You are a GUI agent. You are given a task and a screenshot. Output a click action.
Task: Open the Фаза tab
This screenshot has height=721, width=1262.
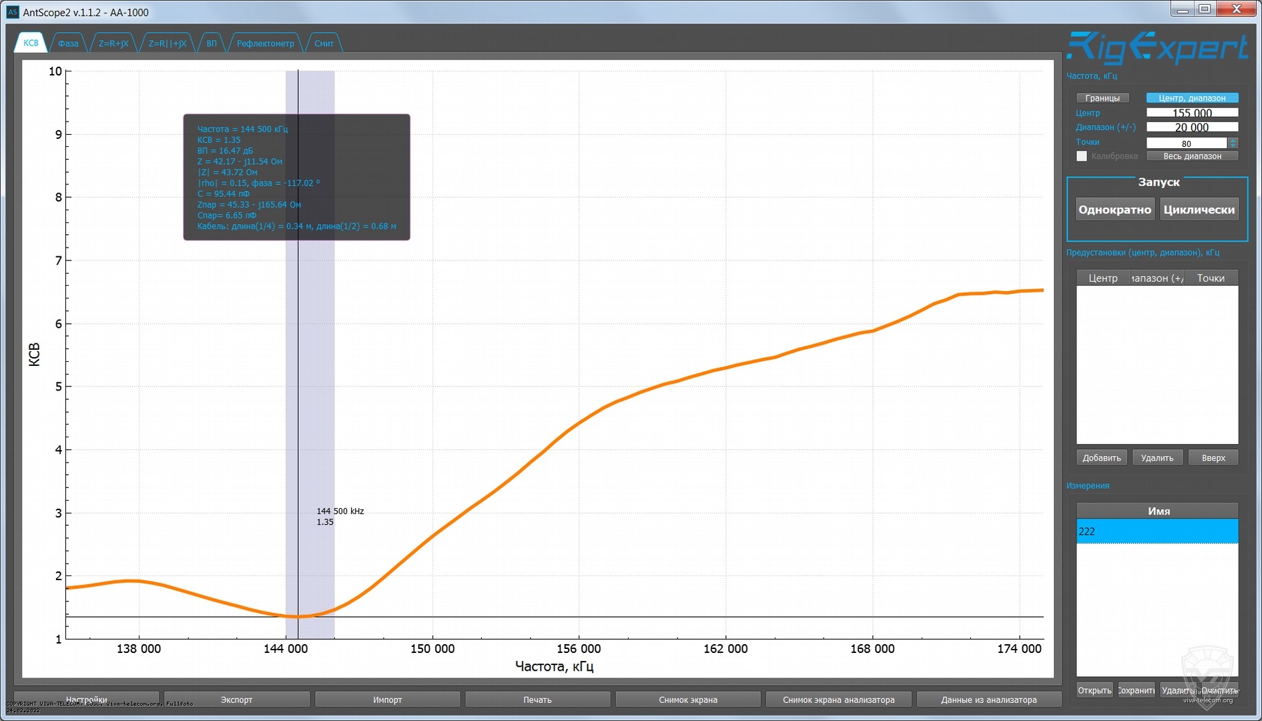click(68, 43)
